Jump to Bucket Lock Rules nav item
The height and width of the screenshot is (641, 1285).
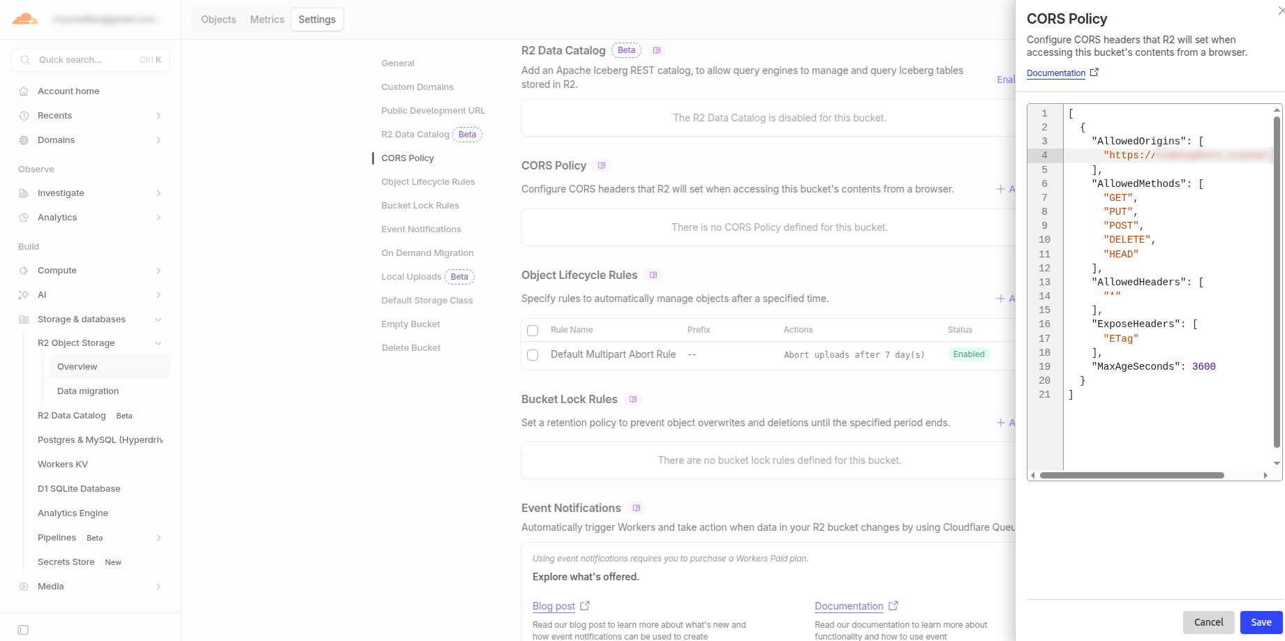[x=420, y=206]
